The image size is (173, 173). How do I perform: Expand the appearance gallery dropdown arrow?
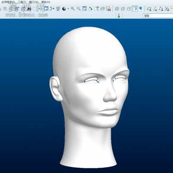[68, 9]
